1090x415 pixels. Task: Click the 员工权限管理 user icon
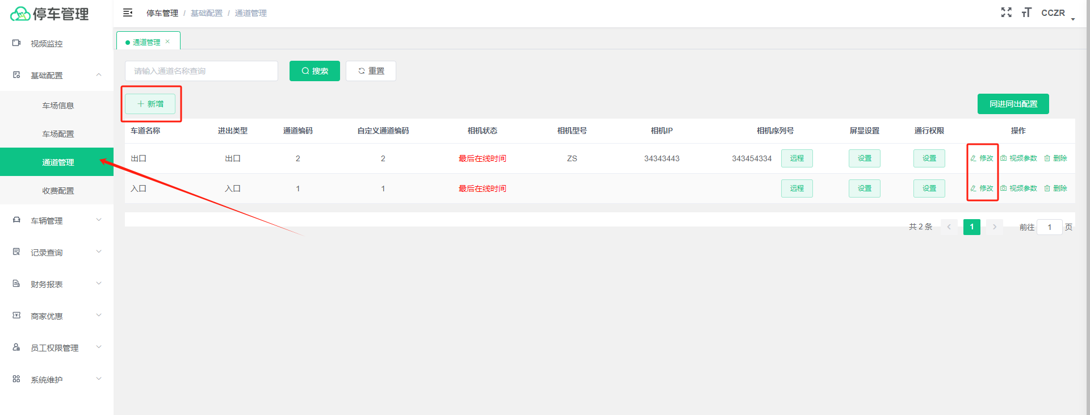point(16,347)
